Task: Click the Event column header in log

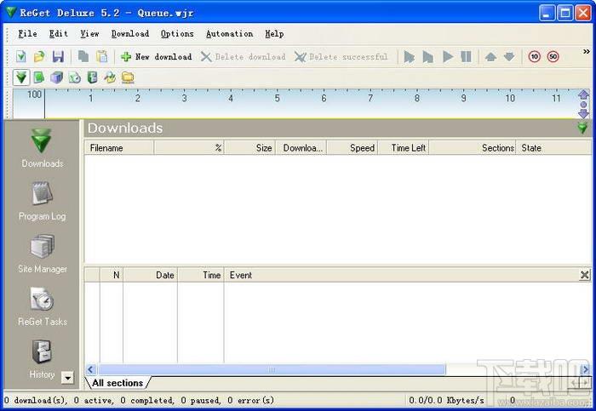Action: 401,275
